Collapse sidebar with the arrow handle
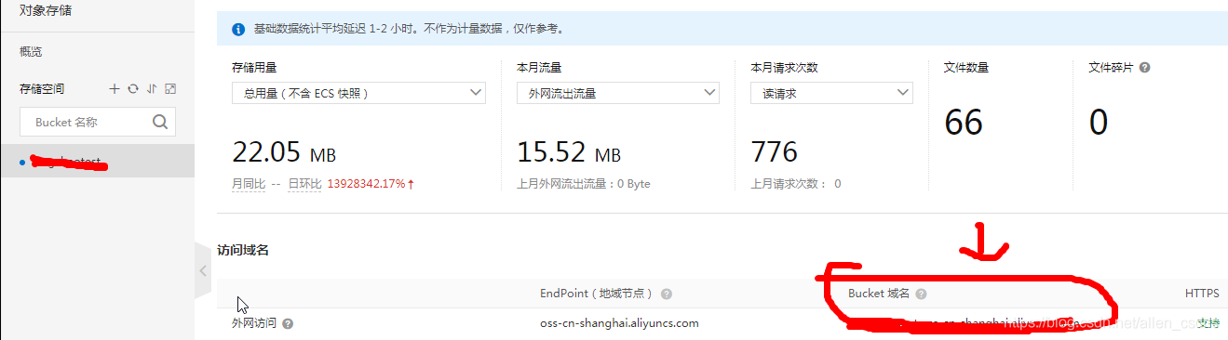Viewport: 1228px width, 340px height. click(203, 271)
